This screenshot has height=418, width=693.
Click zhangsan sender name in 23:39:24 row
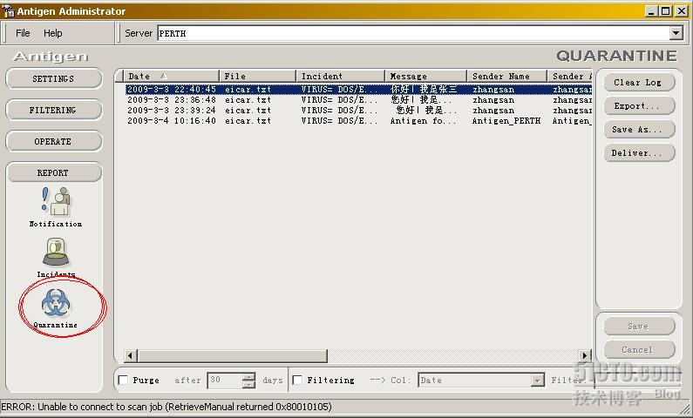coord(493,111)
